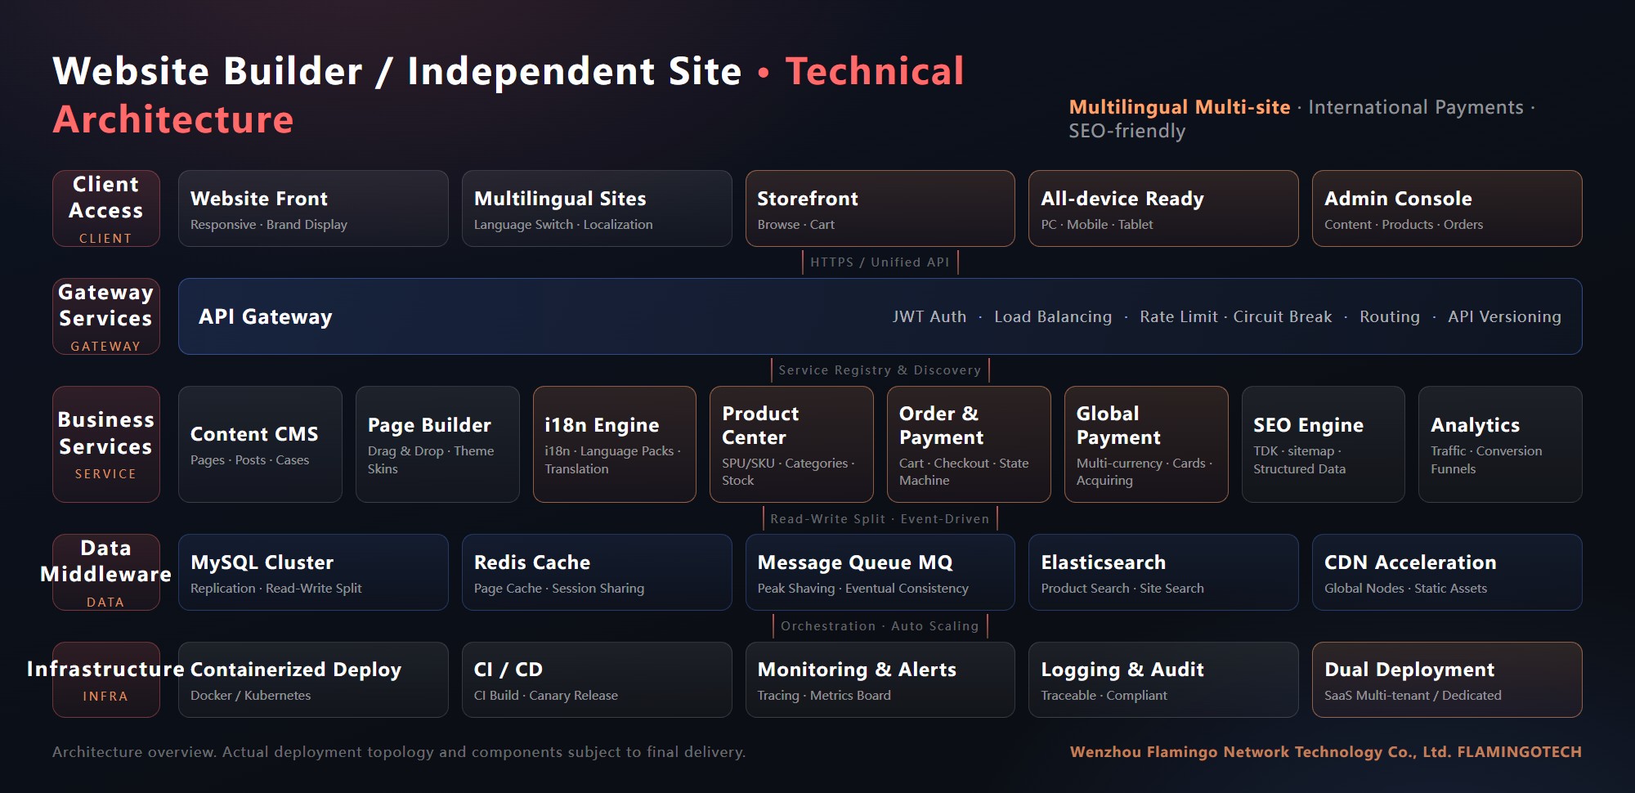
Task: Click the i18n Engine card
Action: pos(615,444)
